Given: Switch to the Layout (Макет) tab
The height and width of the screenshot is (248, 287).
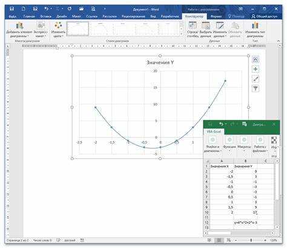Looking at the screenshot, I should [76, 16].
